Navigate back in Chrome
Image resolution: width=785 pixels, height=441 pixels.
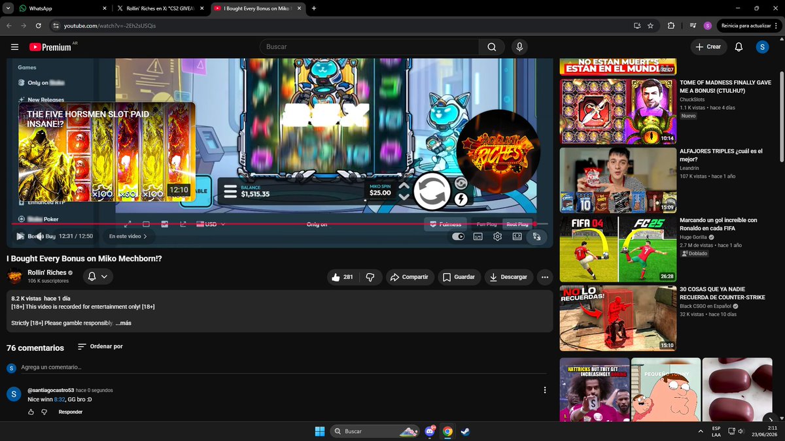click(x=9, y=25)
